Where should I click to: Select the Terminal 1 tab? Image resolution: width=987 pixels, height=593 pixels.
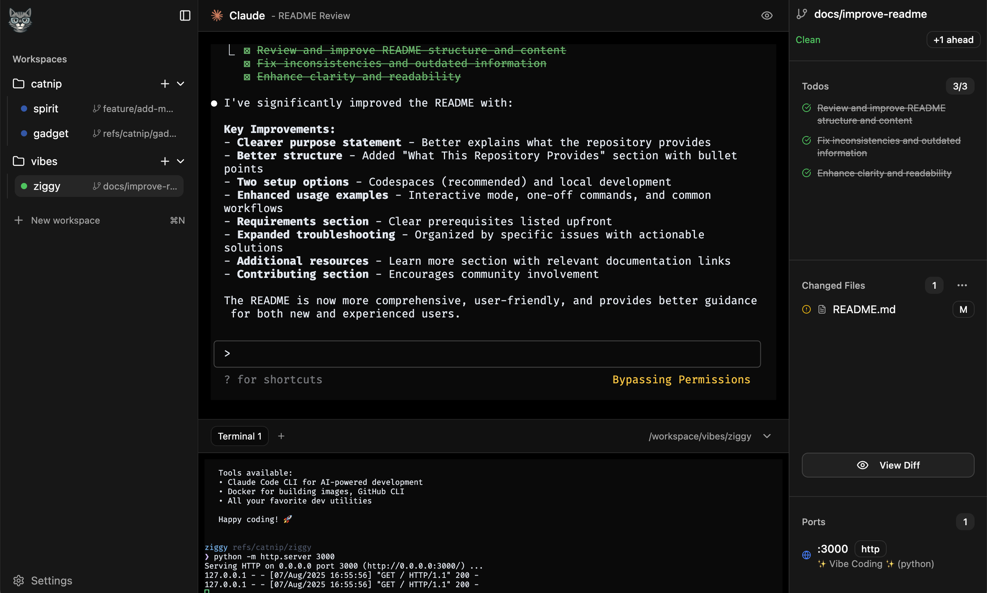coord(239,436)
